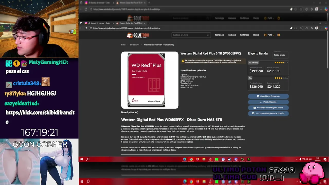Go to Discos duros breadcrumb link
329x185 pixels.
click(135, 45)
